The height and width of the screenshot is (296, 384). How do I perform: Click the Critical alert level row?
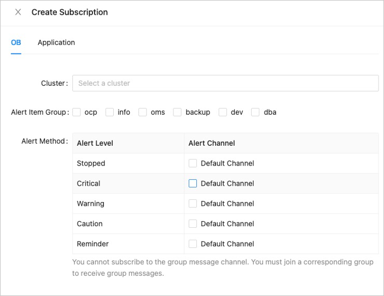tap(89, 183)
